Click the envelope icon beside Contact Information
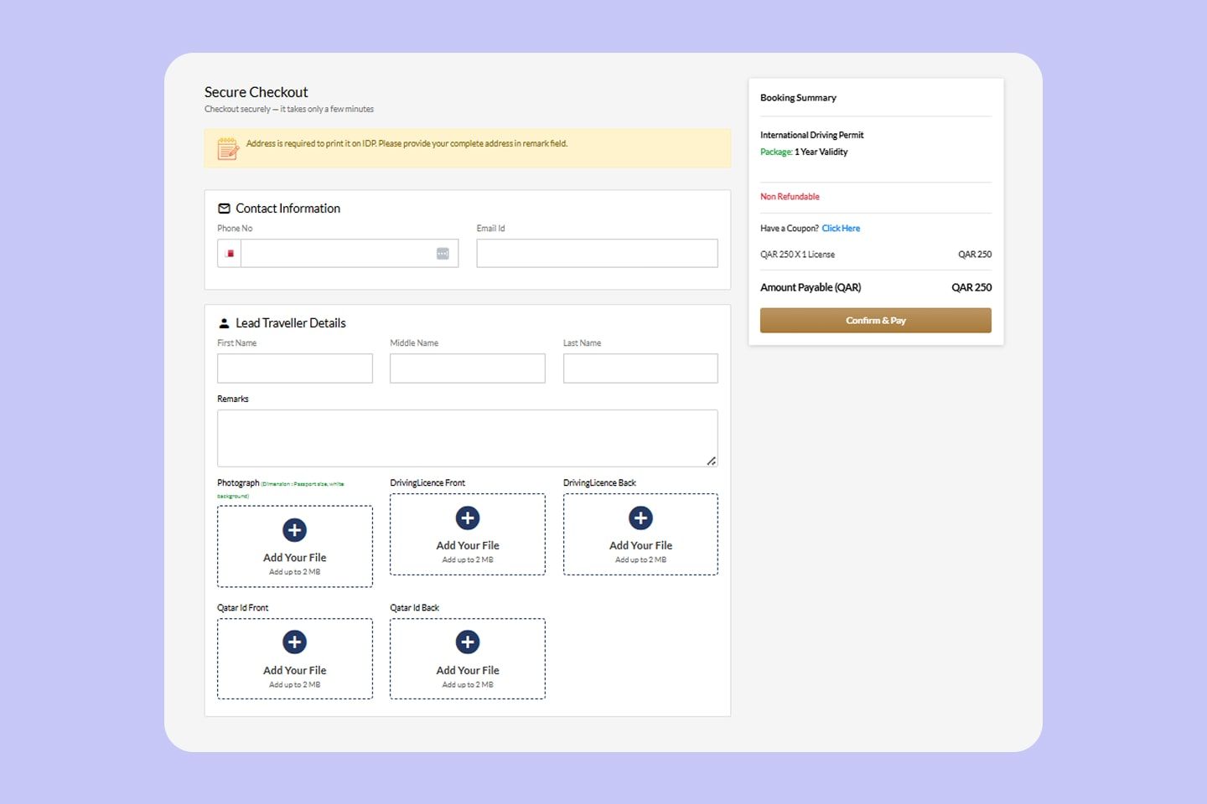1207x804 pixels. pos(224,209)
